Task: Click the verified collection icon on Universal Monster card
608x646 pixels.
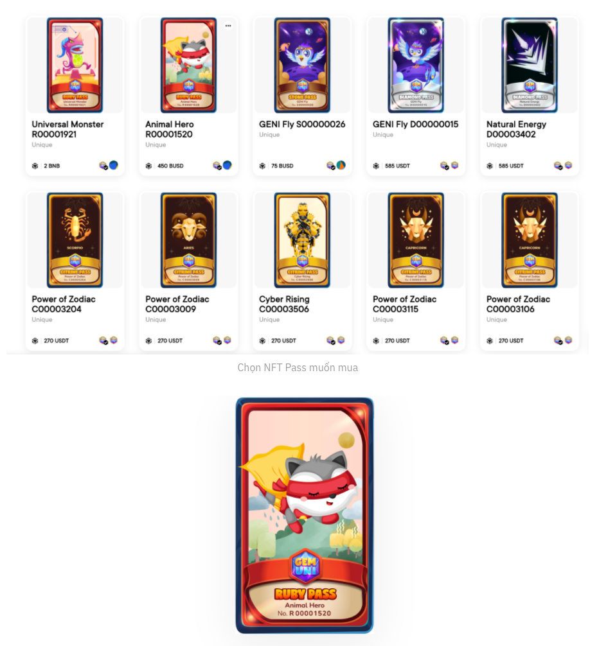Action: tap(103, 166)
